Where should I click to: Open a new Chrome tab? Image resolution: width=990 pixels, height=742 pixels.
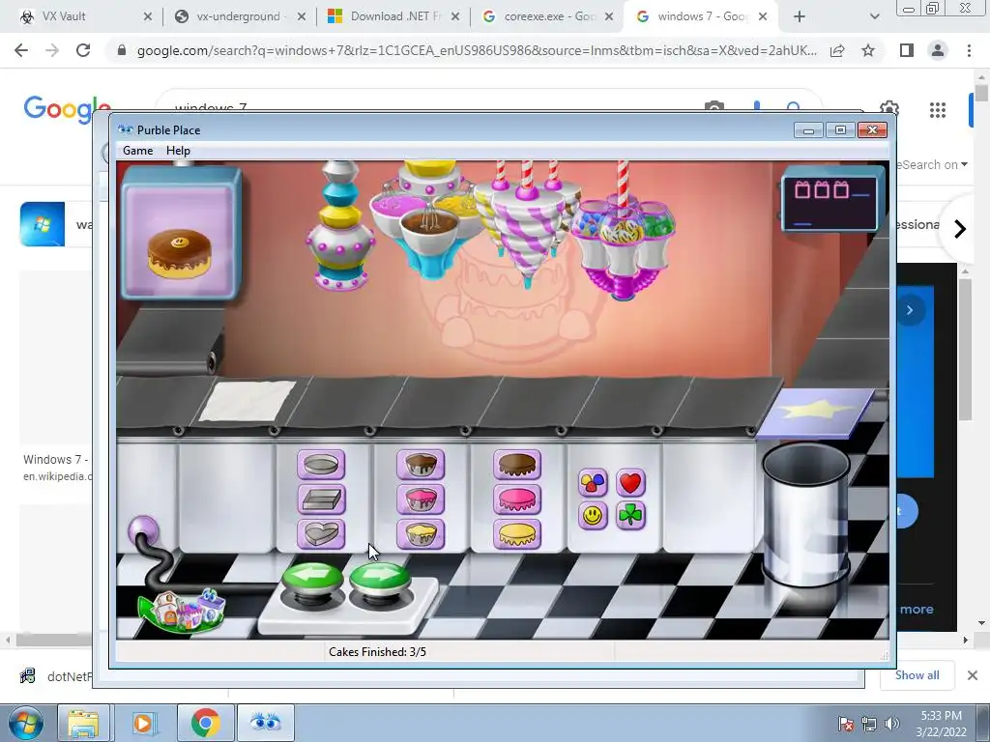click(x=800, y=16)
